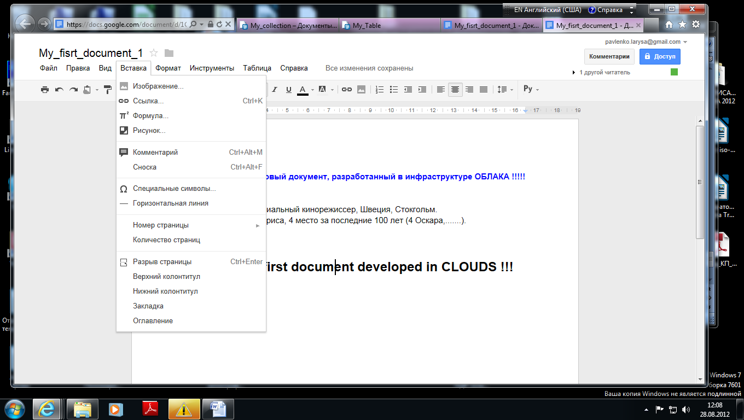Click the Redo arrow icon

(x=73, y=89)
